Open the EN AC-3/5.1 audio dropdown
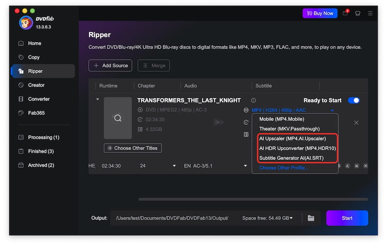The width and height of the screenshot is (387, 248). click(x=245, y=166)
